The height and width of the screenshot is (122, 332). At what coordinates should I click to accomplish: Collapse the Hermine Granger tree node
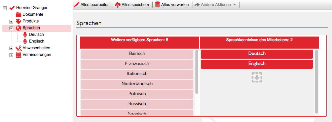[5, 8]
